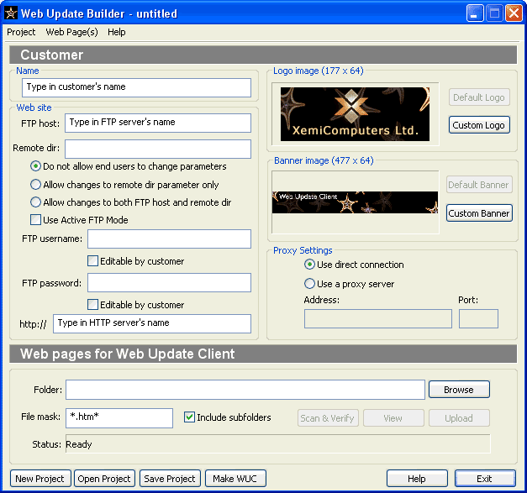Open the Help menu
The image size is (527, 493).
[x=116, y=32]
